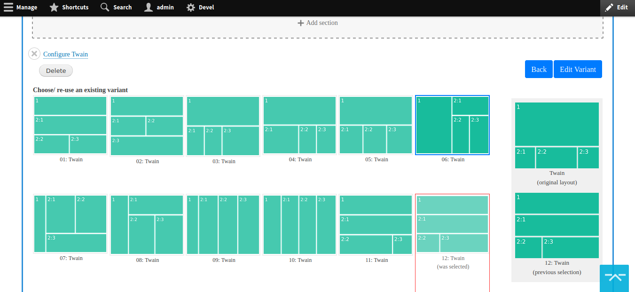Close Configure Twain with the X icon

click(34, 54)
